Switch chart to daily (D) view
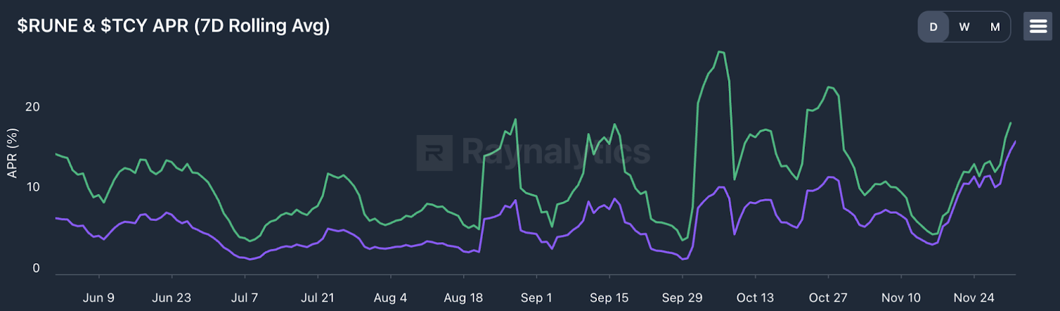Screen dimensions: 1060x311 pos(933,27)
